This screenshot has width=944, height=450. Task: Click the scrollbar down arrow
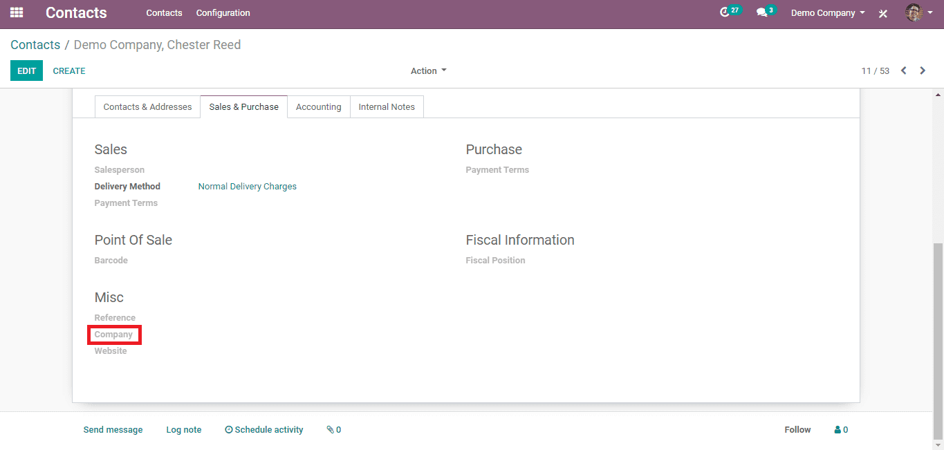938,444
